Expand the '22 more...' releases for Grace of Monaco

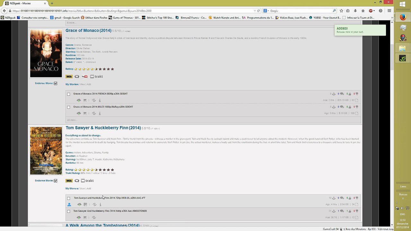[x=72, y=120]
